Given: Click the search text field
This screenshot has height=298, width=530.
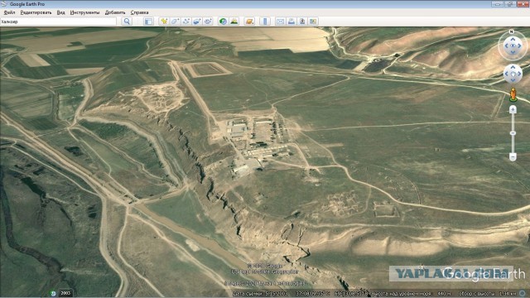Looking at the screenshot, I should (58, 22).
